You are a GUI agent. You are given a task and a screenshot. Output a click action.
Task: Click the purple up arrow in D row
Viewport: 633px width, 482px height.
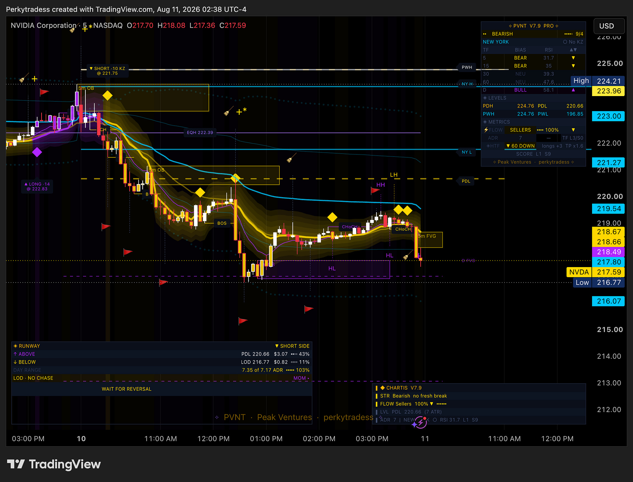(573, 90)
